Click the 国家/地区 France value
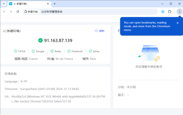The width and height of the screenshot is (183, 115). click(x=33, y=59)
